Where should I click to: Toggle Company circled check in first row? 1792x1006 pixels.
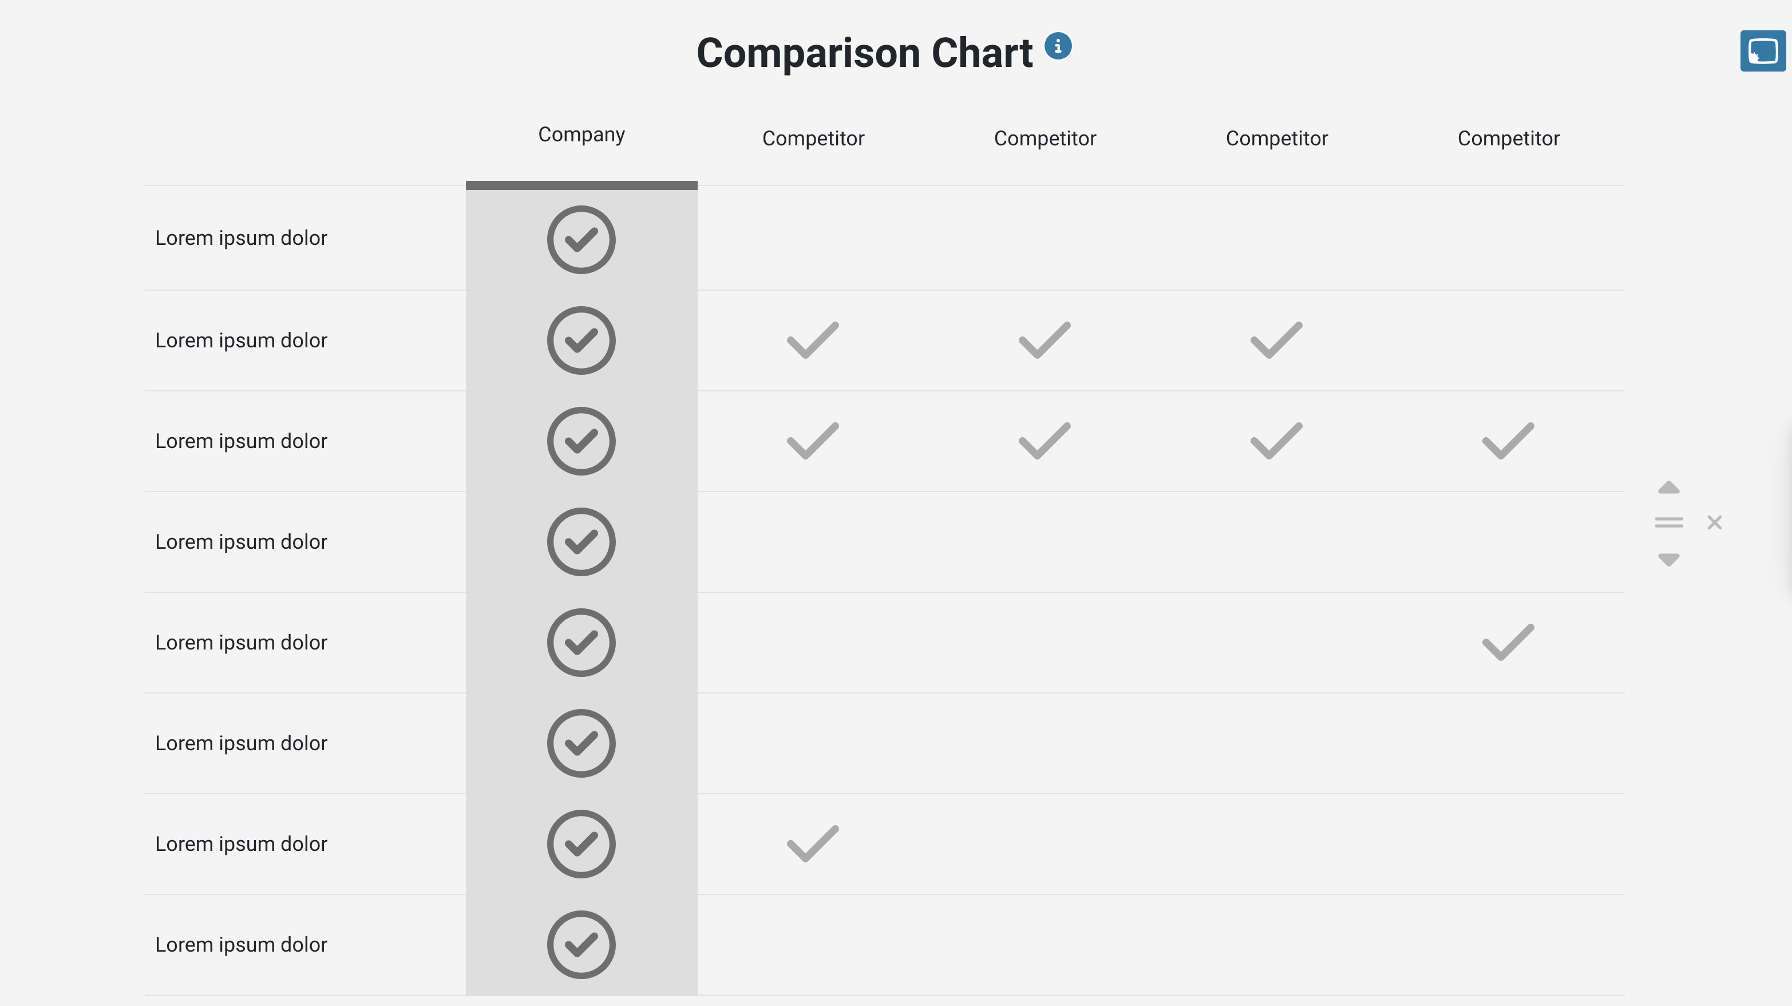(581, 239)
